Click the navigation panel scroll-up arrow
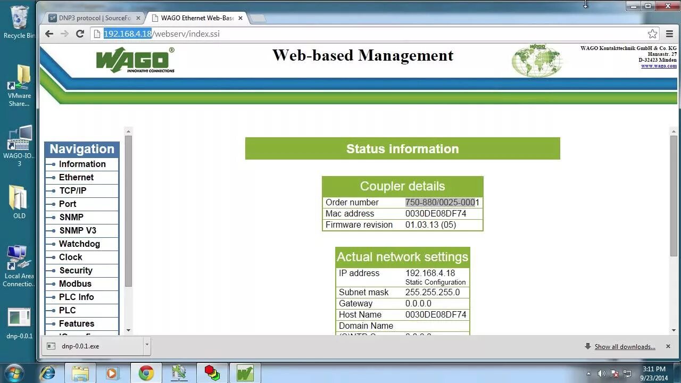Viewport: 681px width, 383px height. coord(128,131)
